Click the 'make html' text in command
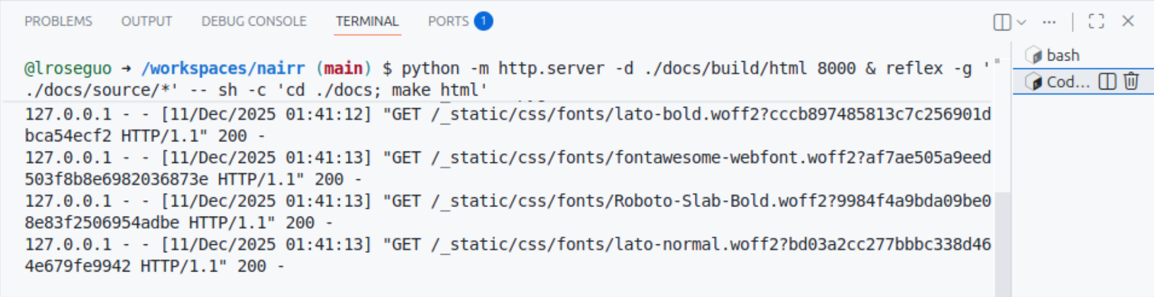Image resolution: width=1154 pixels, height=297 pixels. point(435,90)
